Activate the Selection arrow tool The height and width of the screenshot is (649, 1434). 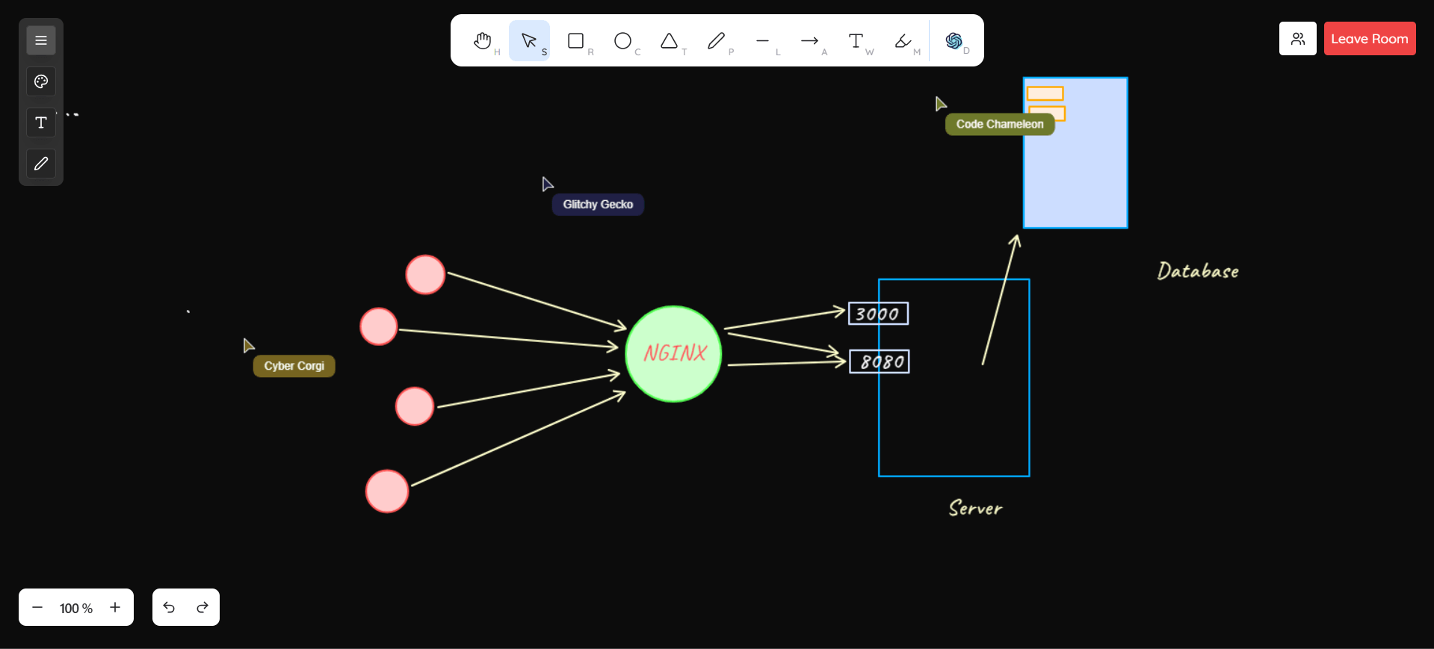[x=529, y=40]
